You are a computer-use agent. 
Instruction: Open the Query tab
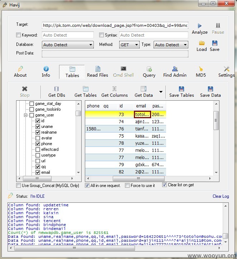tap(149, 72)
